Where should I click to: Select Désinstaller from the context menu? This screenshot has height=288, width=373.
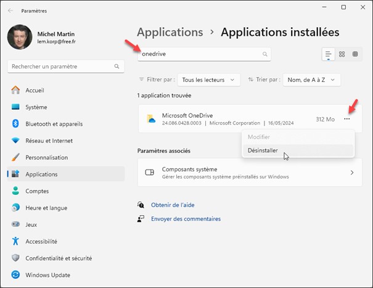click(x=263, y=150)
